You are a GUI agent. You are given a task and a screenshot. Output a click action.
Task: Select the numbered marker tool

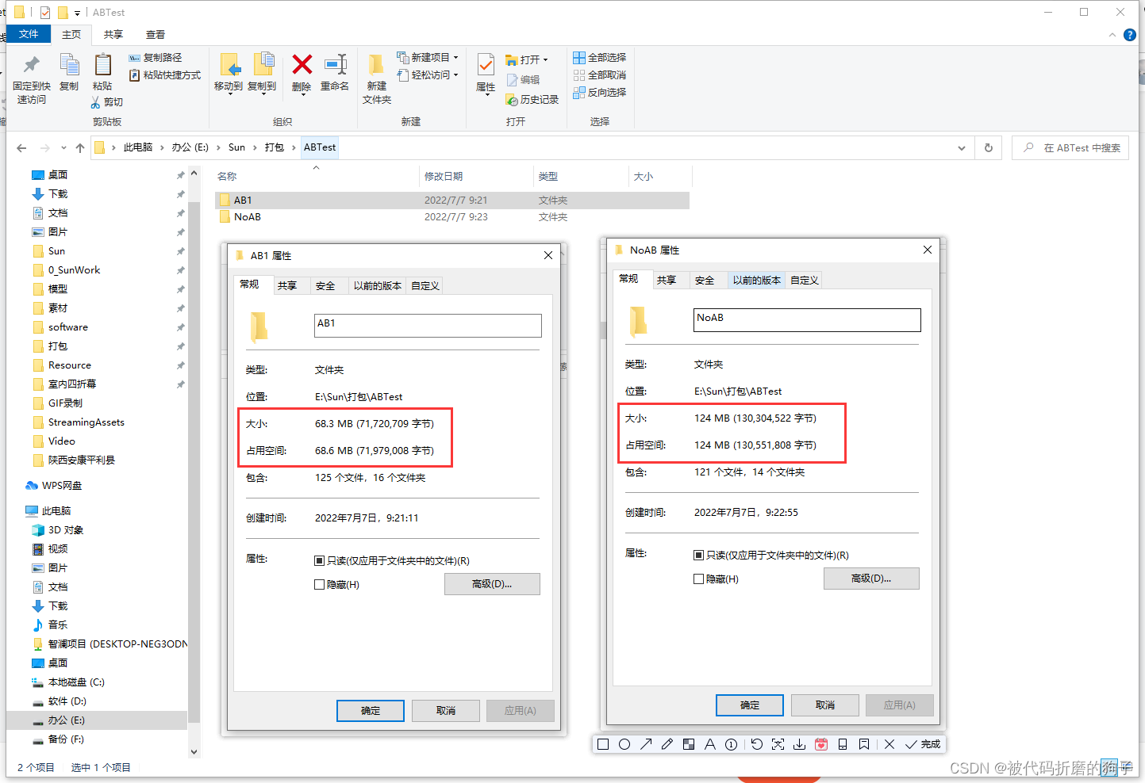pyautogui.click(x=732, y=744)
